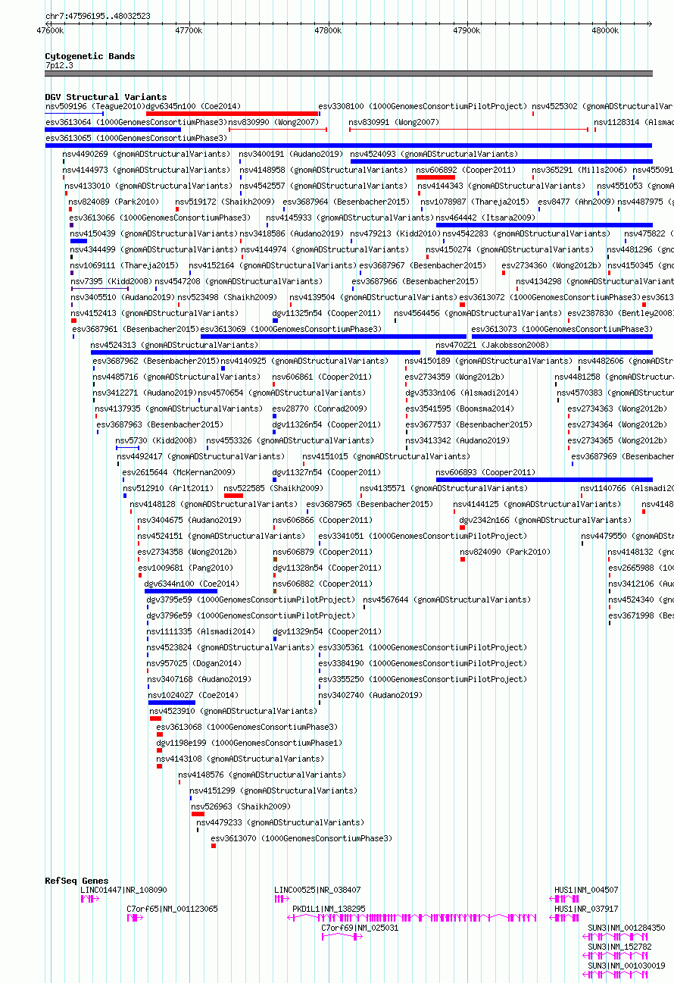Click nsv365291 (Mills2006) label
Viewport: 674px width, 983px height.
[x=579, y=170]
